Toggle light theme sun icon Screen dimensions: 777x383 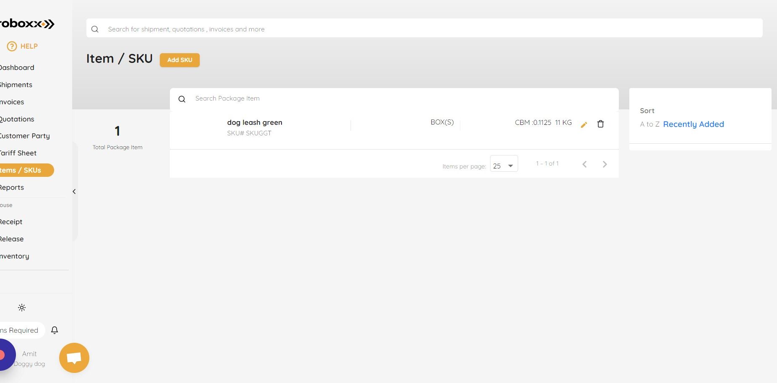pos(22,308)
